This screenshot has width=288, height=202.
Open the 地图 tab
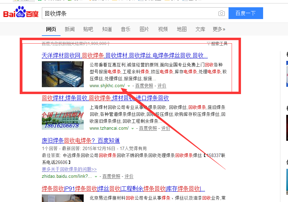182,29
